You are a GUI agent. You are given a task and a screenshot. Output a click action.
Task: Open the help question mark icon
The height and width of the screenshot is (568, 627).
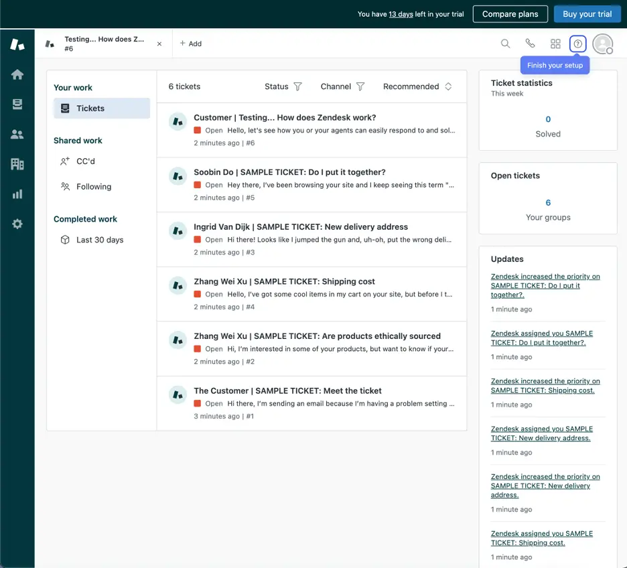(577, 43)
